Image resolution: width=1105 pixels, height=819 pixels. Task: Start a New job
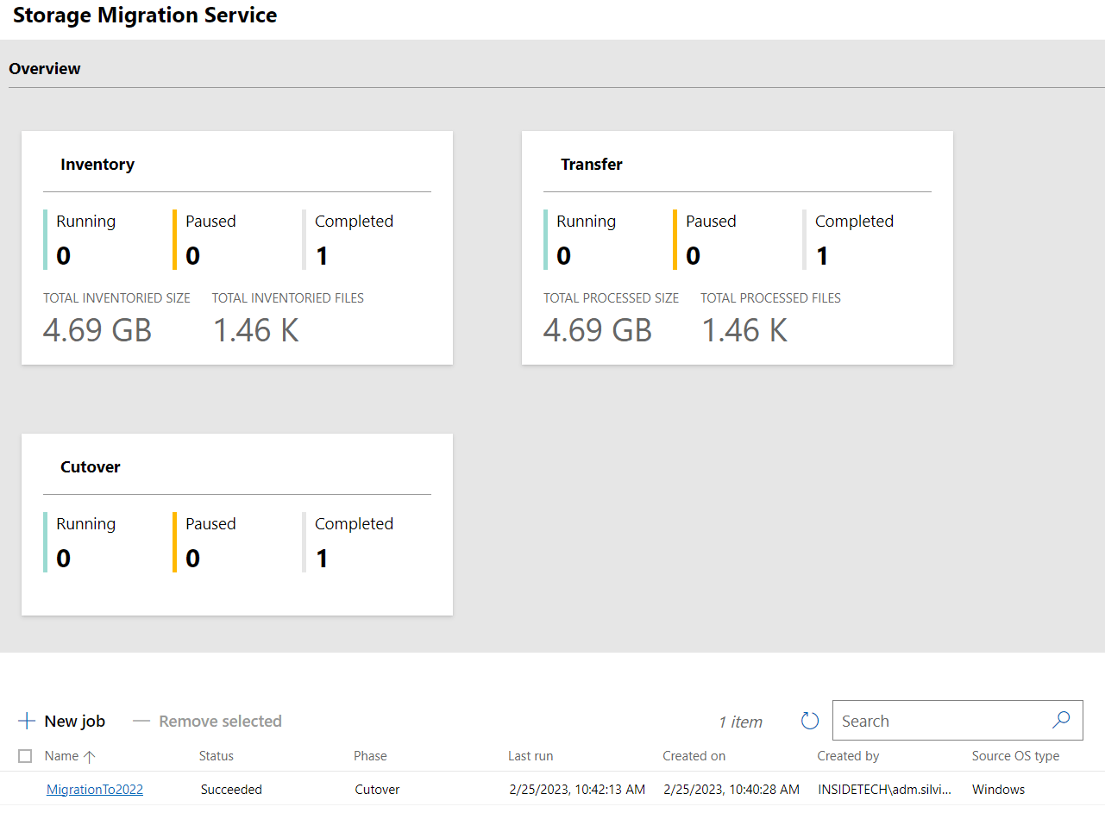(61, 721)
